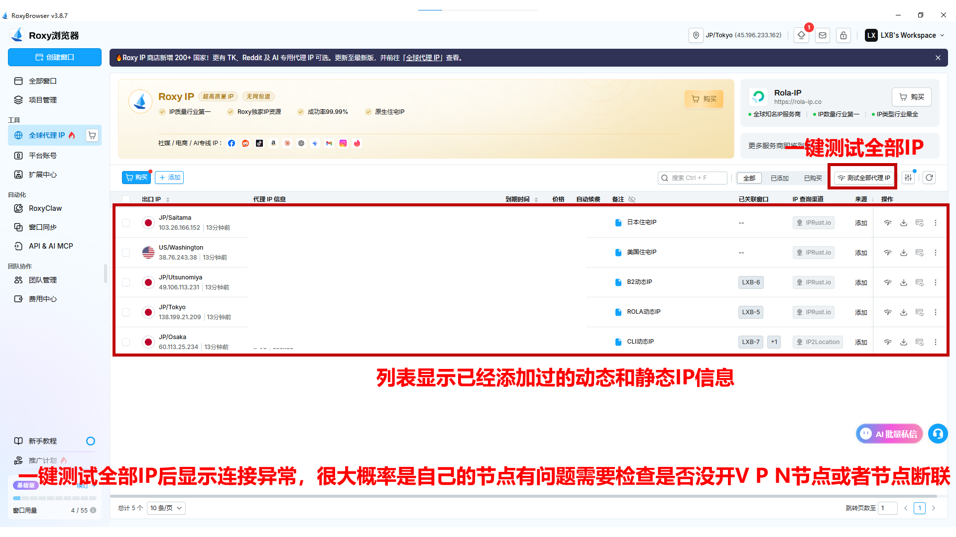Download icon in the US/Washington row
Screen dimensions: 956x537
coord(904,253)
